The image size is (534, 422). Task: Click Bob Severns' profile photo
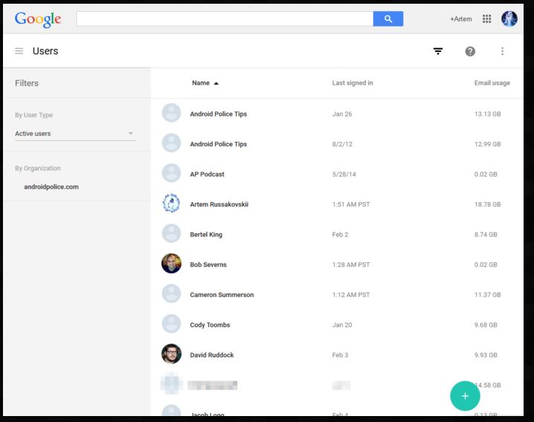pos(171,264)
